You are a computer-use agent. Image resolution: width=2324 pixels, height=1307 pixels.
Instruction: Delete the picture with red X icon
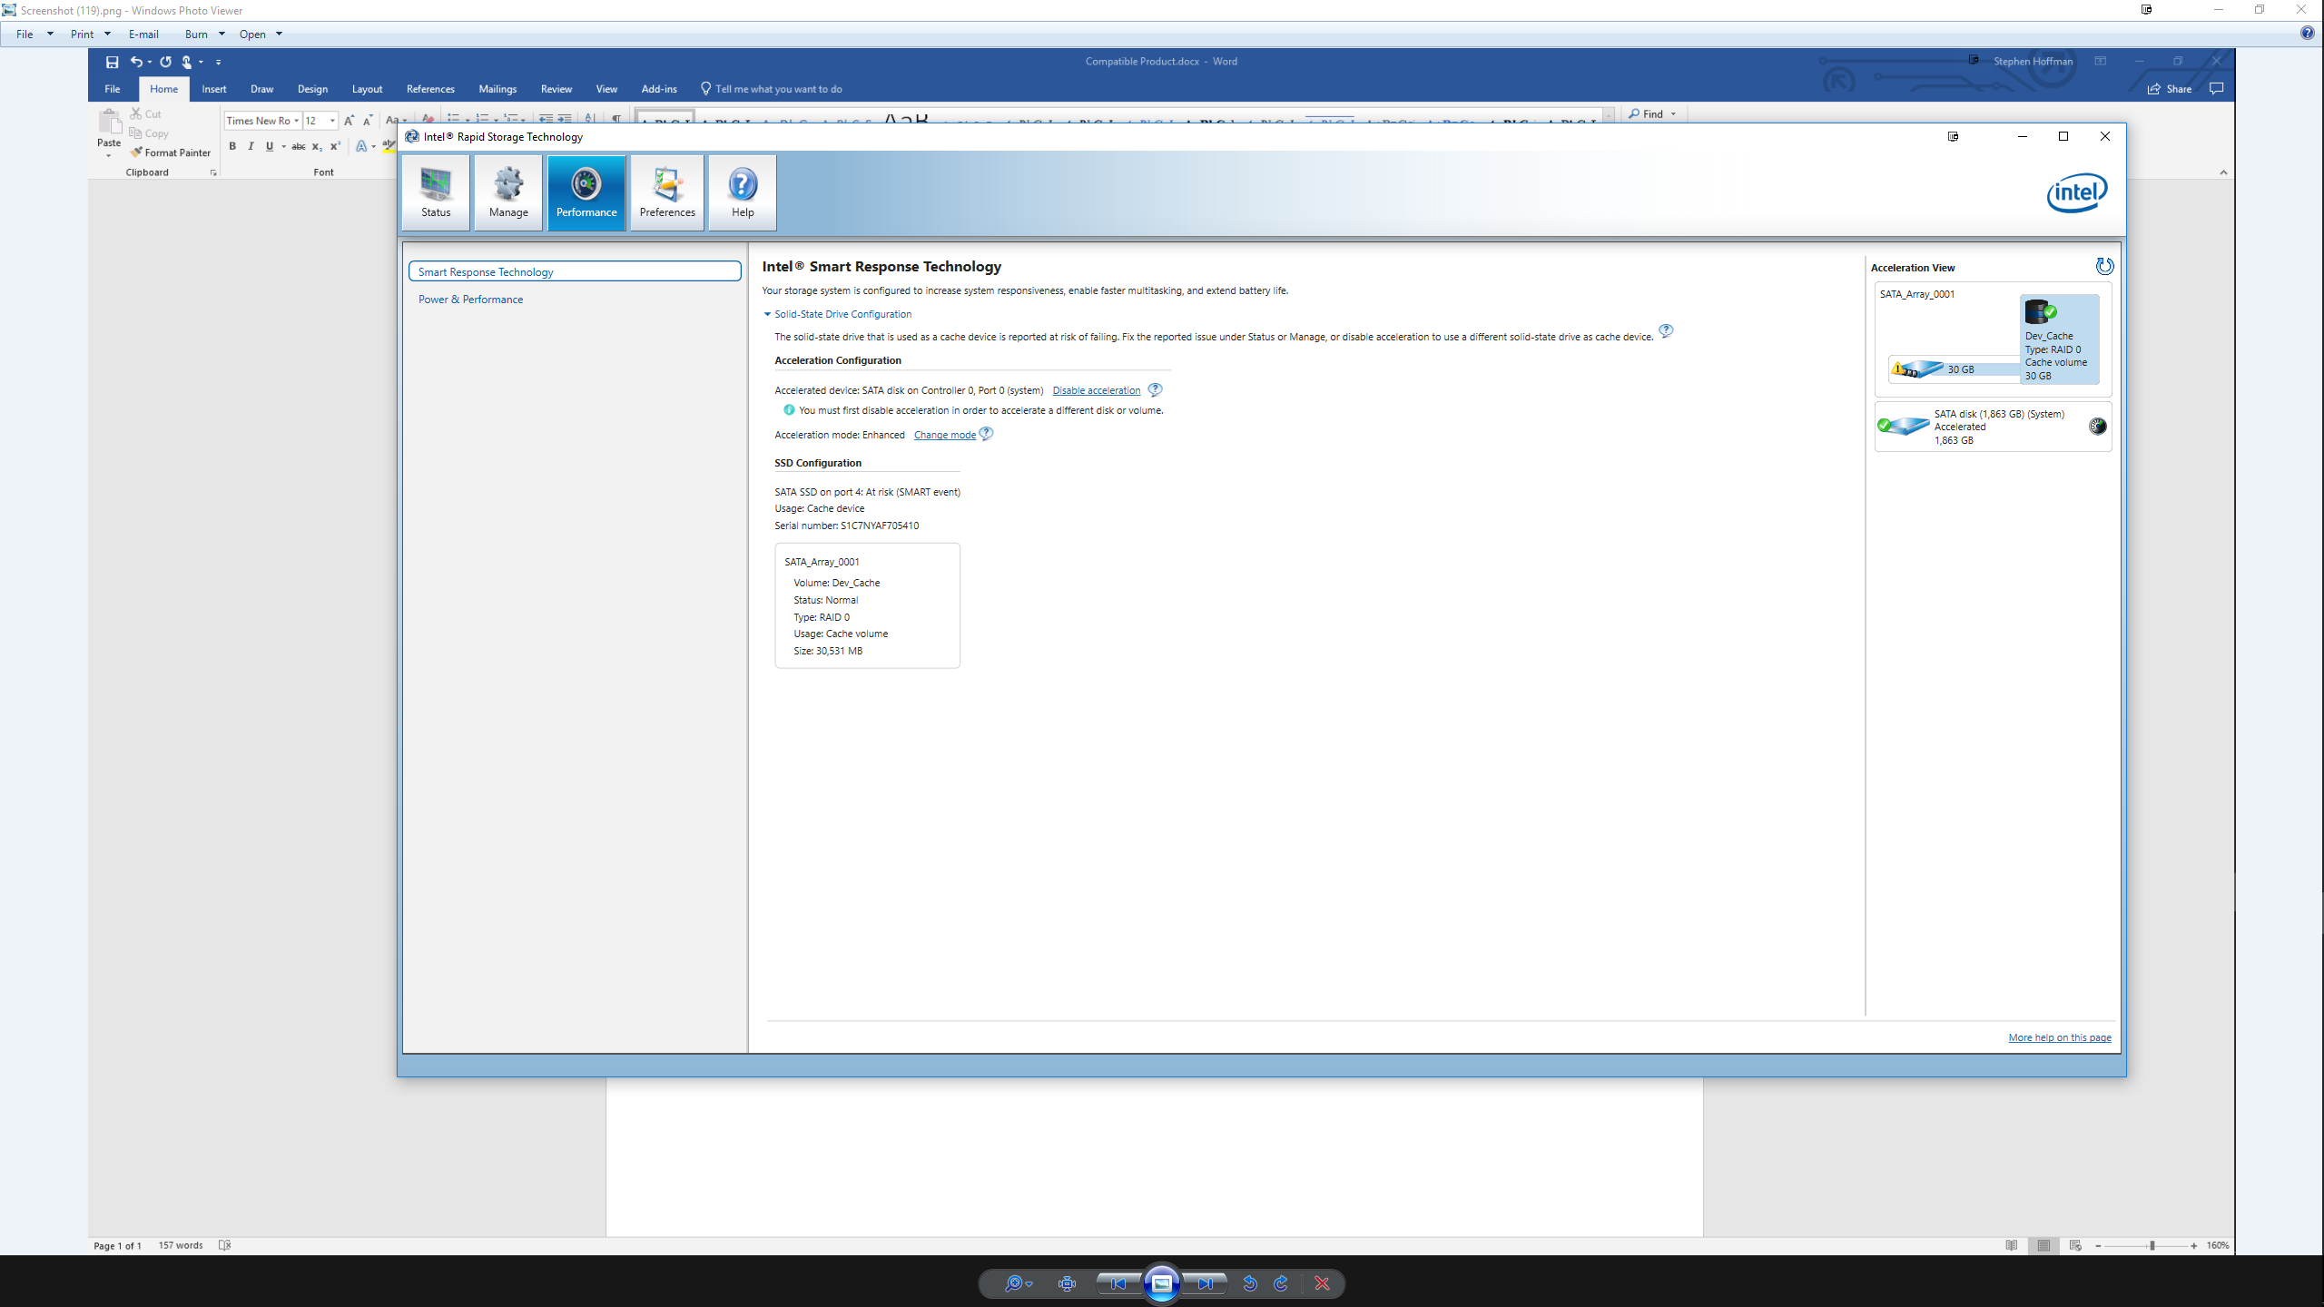click(1322, 1283)
